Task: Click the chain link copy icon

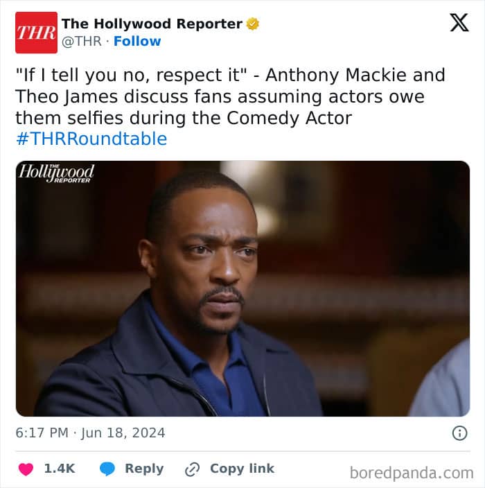Action: [x=192, y=469]
